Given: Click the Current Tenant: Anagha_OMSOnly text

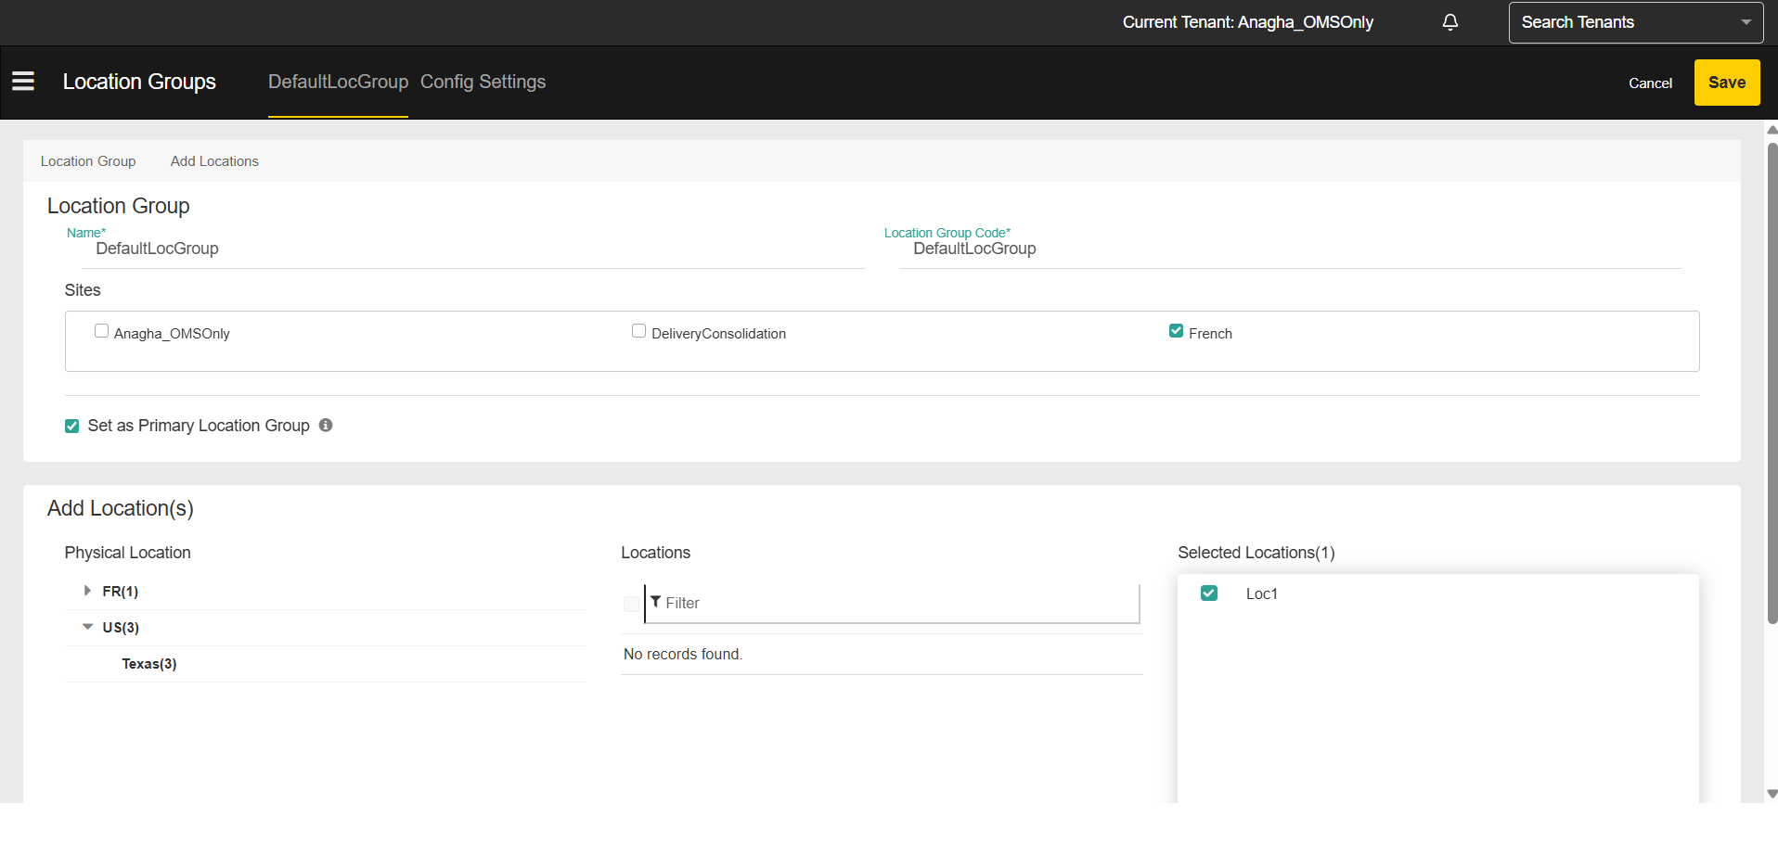Looking at the screenshot, I should coord(1248,22).
